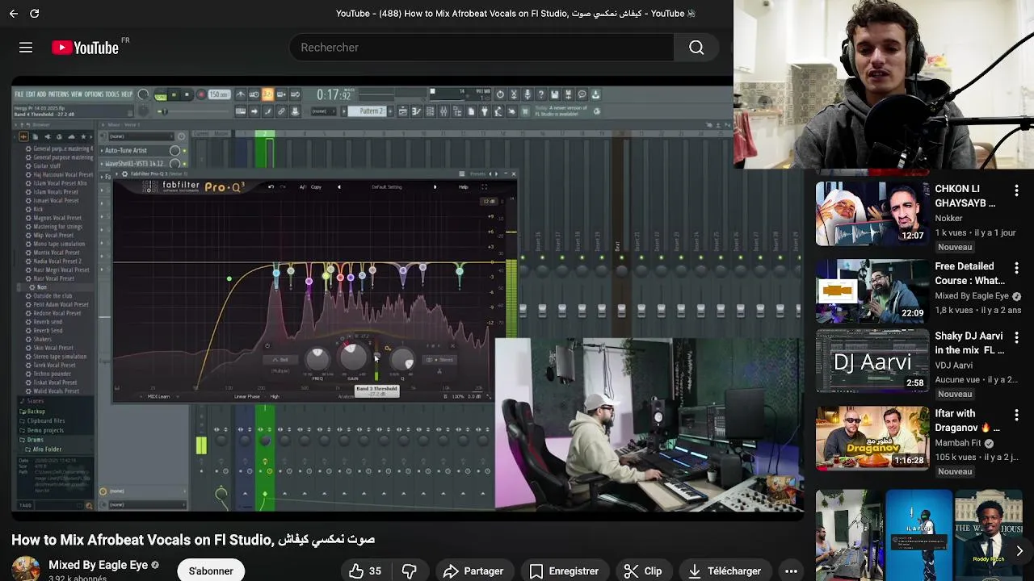Open Pro-Q 3 Help menu
This screenshot has height=581, width=1034.
tap(463, 186)
